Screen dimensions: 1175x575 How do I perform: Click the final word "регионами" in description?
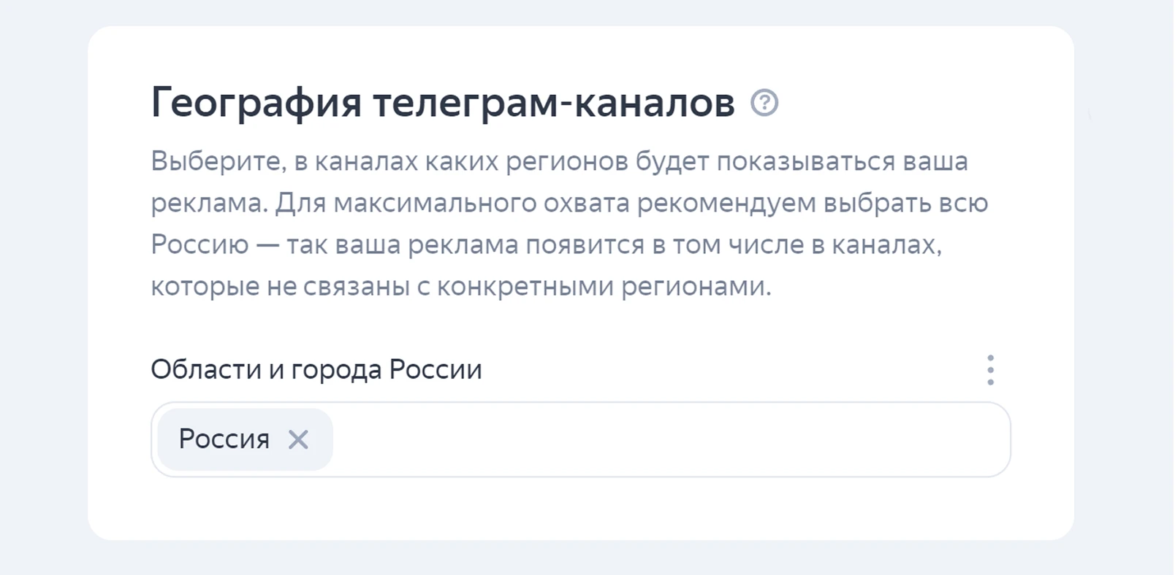(696, 287)
